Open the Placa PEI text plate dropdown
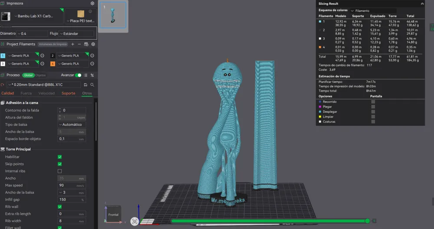Image resolution: width=434 pixels, height=229 pixels. coord(81,21)
